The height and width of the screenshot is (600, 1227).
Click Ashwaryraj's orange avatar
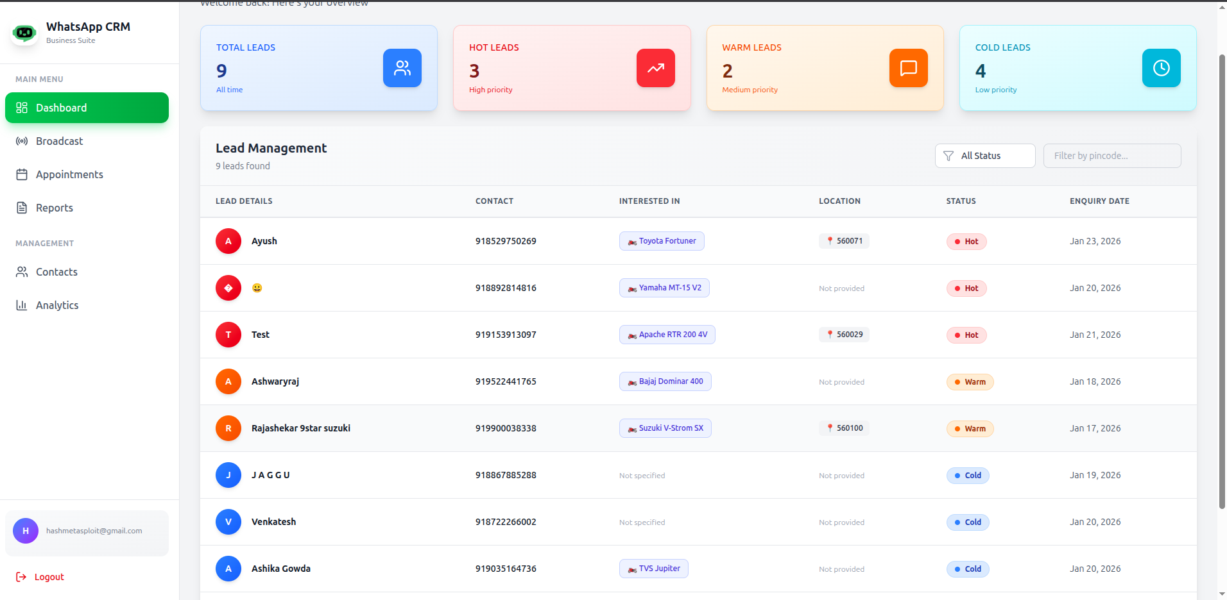(228, 381)
